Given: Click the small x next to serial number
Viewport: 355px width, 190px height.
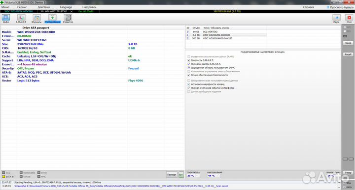Looking at the screenshot, I should [71, 11].
